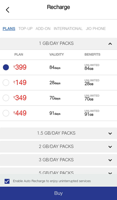Collapse the 1 GB/DAY PACKS section
Screen dimensions: 117x200
click(x=58, y=43)
